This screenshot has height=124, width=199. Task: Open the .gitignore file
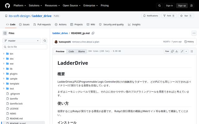coord(15,94)
